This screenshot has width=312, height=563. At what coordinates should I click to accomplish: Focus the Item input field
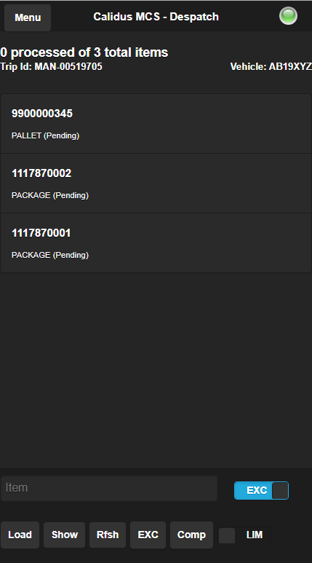pyautogui.click(x=109, y=488)
